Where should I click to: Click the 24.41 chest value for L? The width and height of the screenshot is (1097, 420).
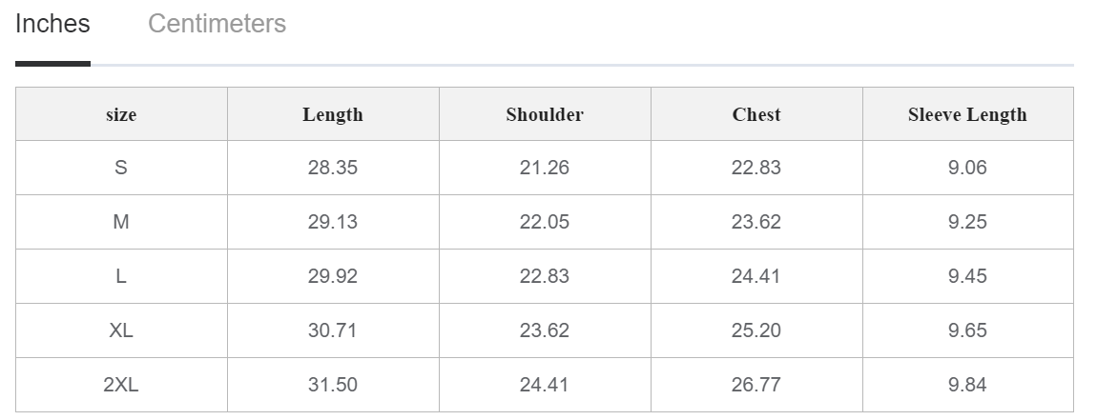756,276
